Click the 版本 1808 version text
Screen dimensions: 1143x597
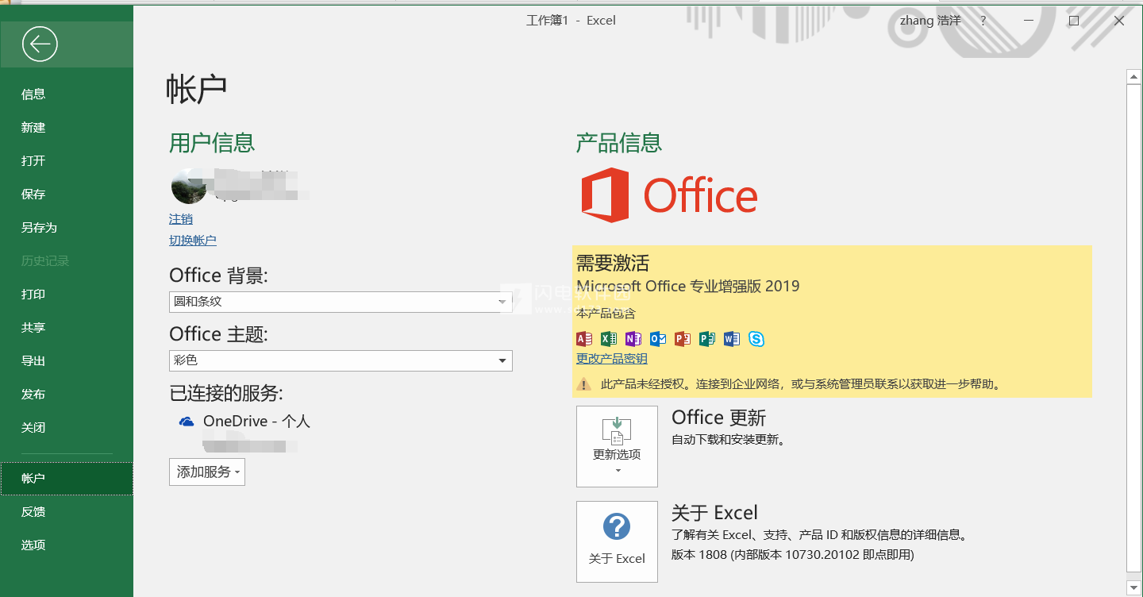tap(793, 555)
